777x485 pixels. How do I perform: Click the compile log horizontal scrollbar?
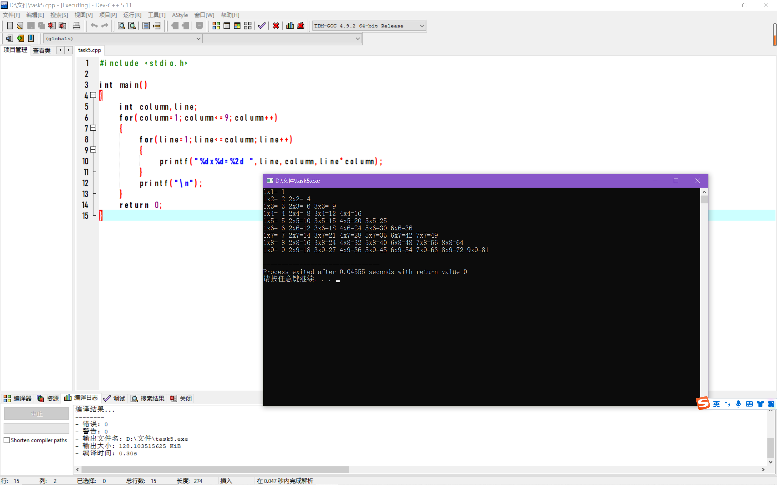click(x=215, y=470)
